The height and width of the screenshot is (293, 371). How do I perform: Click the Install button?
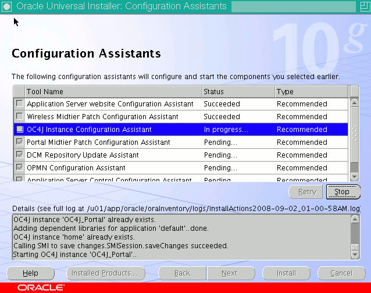[x=286, y=273]
